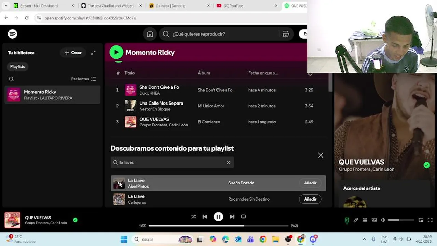Close the discover content section
Screen dimensions: 437x246
(x=321, y=155)
